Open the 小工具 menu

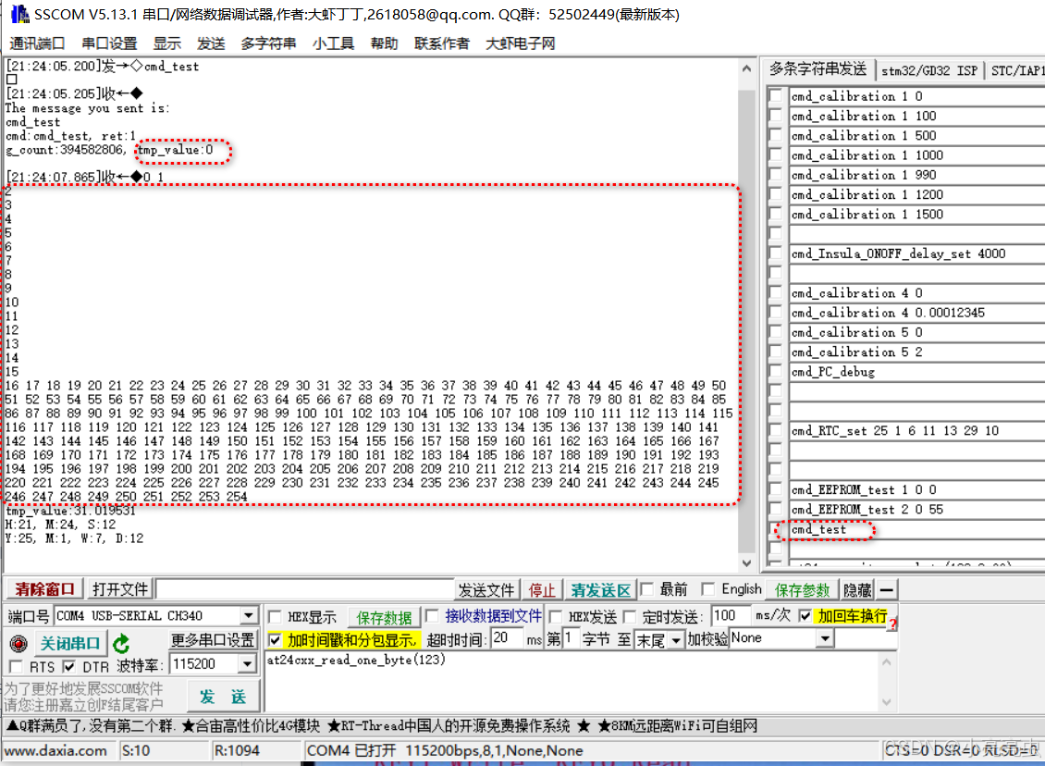point(333,43)
